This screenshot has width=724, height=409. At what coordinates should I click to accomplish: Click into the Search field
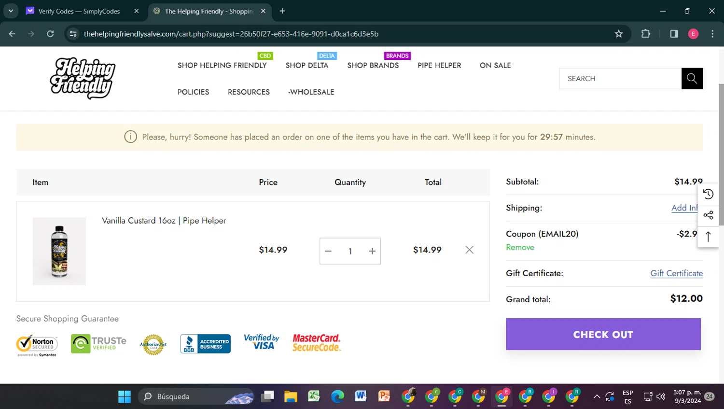pyautogui.click(x=620, y=79)
